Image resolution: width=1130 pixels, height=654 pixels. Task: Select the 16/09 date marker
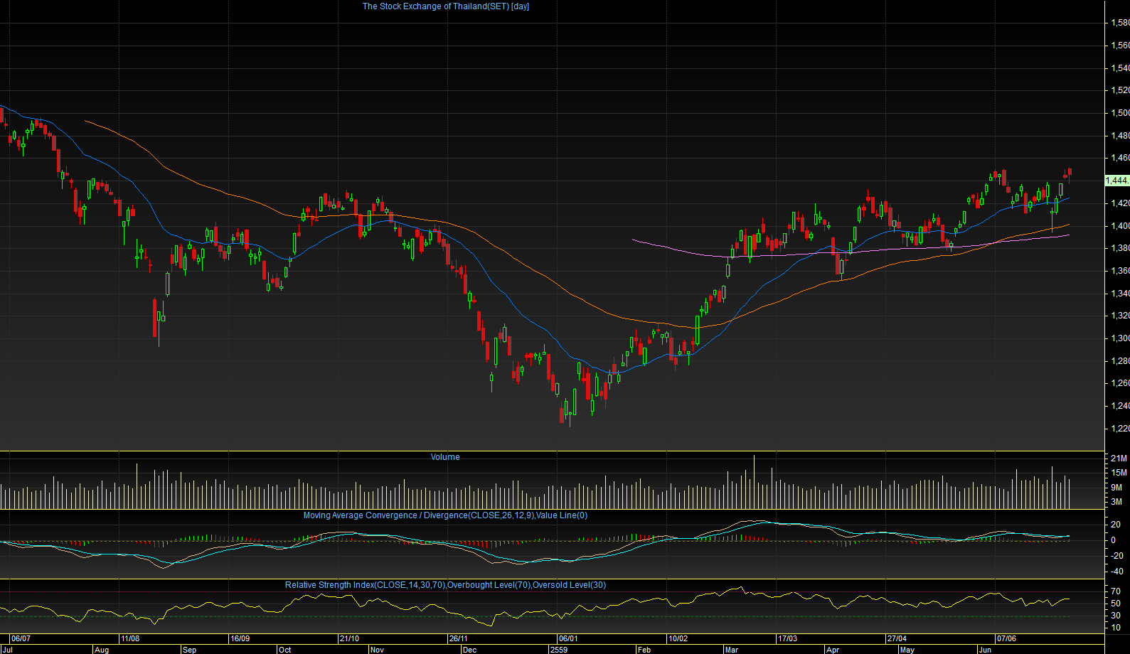point(240,638)
